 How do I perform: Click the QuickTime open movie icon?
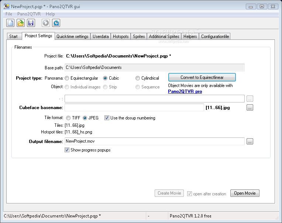coord(56,23)
